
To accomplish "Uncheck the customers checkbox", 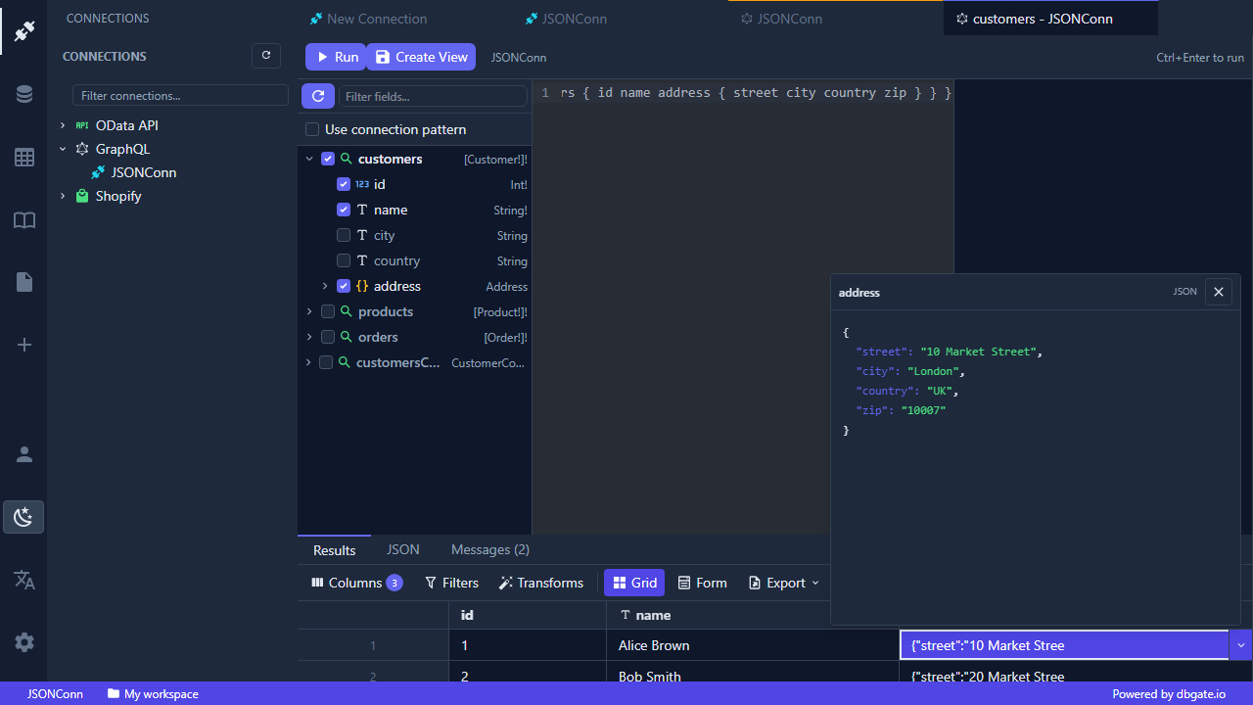I will point(328,159).
